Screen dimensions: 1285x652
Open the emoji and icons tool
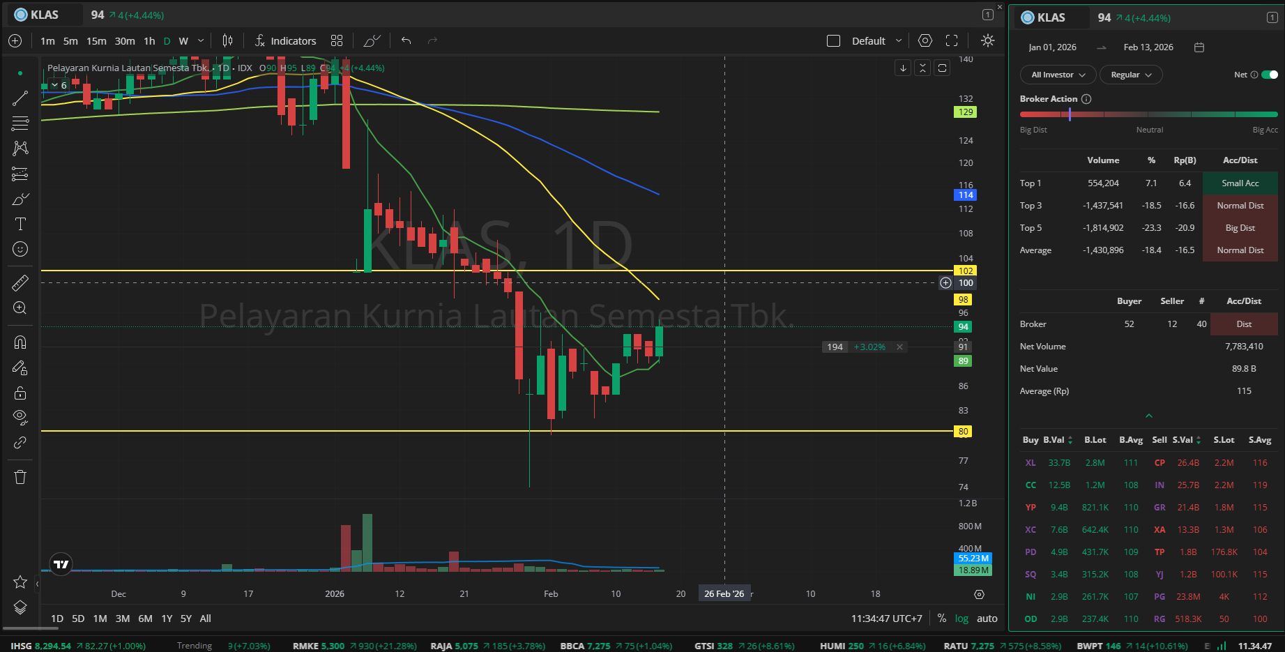coord(20,249)
